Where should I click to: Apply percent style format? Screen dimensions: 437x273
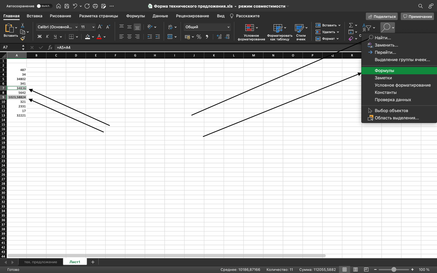[199, 36]
